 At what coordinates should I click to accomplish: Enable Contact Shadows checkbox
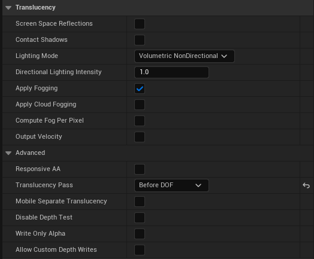[x=140, y=40]
